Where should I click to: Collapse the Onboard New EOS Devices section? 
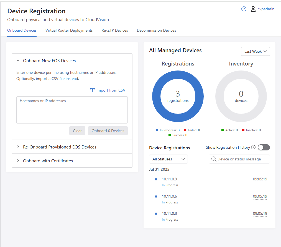tap(49, 61)
